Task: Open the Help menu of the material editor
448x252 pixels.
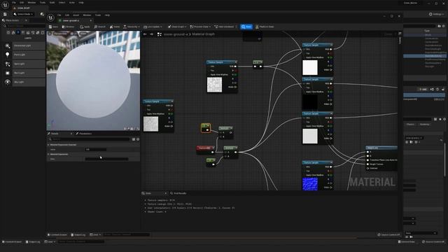Action: [107, 15]
